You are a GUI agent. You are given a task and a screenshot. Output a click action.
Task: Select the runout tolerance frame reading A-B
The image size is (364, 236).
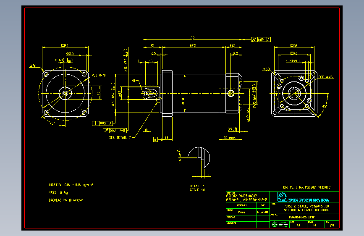pos(115,131)
